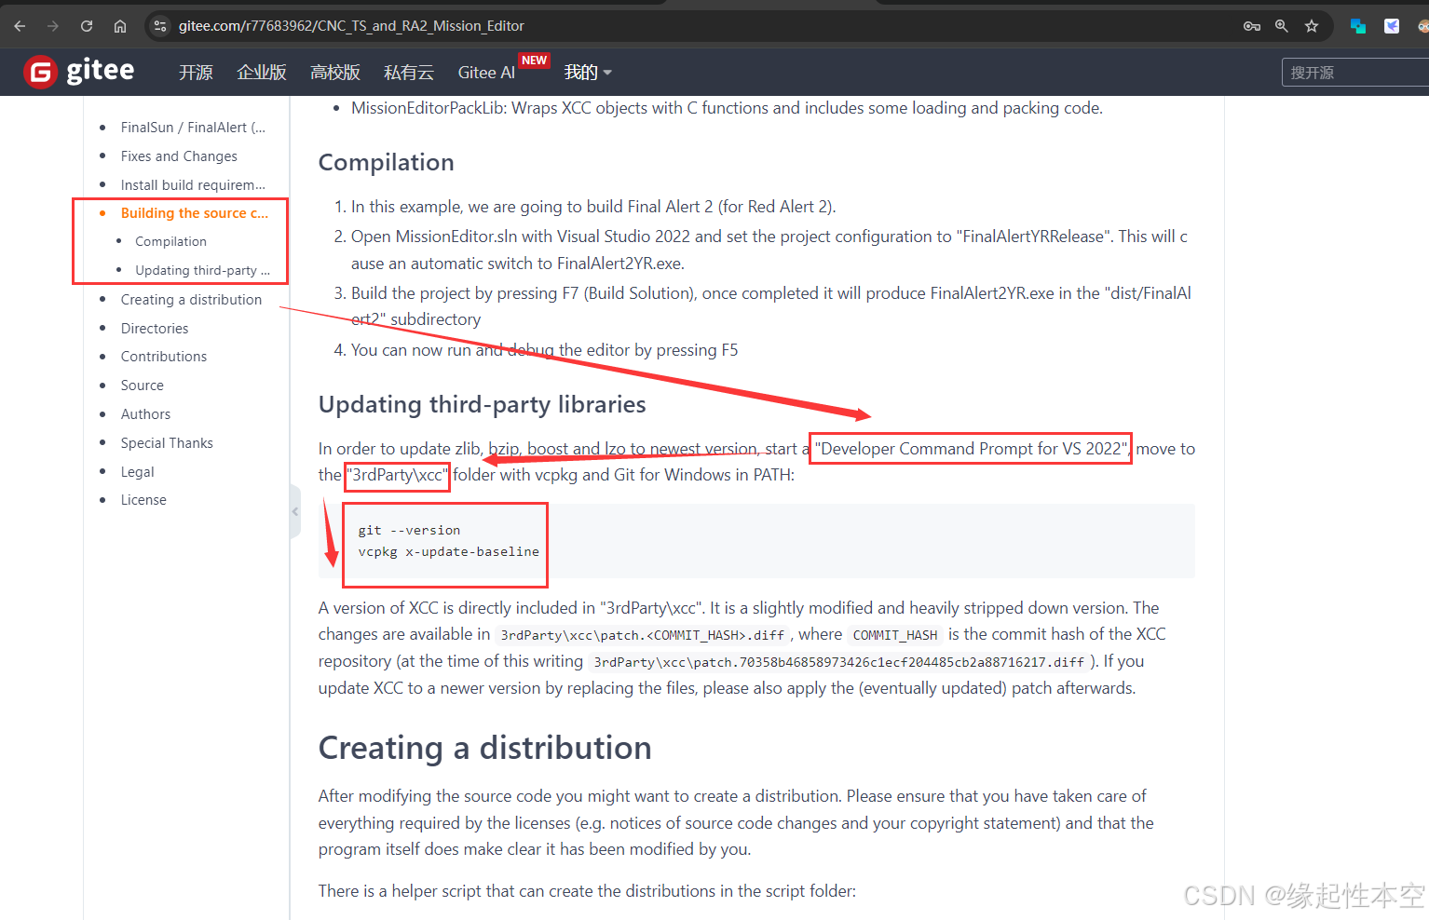Viewport: 1429px width, 920px height.
Task: Open password manager key icon
Action: 1252,26
